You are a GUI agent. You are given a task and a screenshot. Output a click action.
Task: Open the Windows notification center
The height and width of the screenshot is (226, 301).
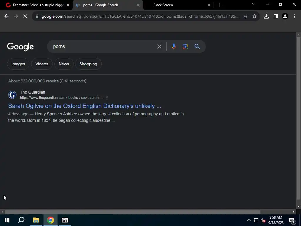291,220
